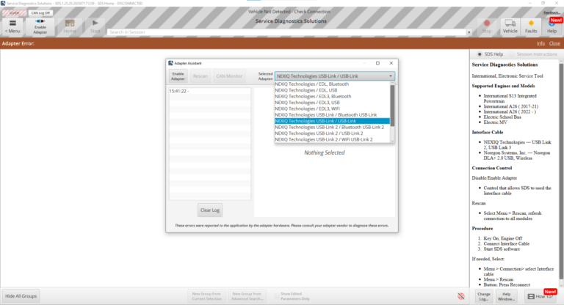Click into the Search in Session field
The height and width of the screenshot is (305, 564).
point(286,32)
